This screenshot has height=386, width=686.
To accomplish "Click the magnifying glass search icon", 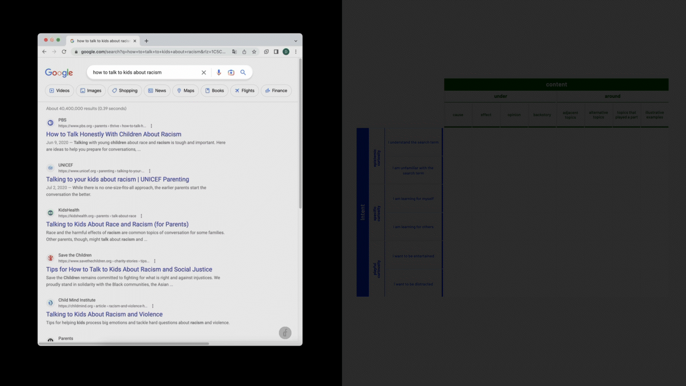I will [x=243, y=73].
